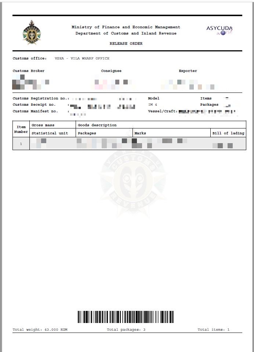The width and height of the screenshot is (254, 352).
Task: Select the IM 4 model value
Action: (x=152, y=105)
